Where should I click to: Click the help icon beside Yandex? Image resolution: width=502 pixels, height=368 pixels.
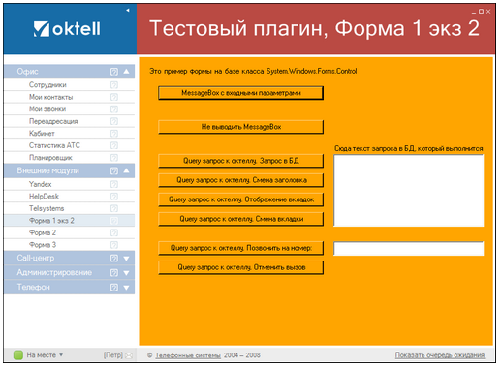click(114, 184)
